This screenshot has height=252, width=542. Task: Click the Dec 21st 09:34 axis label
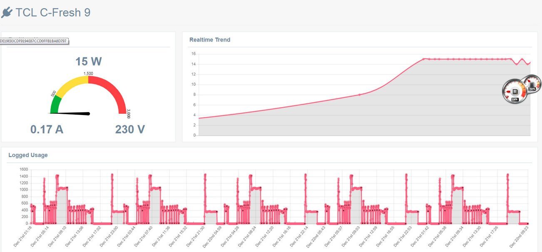pos(453,236)
